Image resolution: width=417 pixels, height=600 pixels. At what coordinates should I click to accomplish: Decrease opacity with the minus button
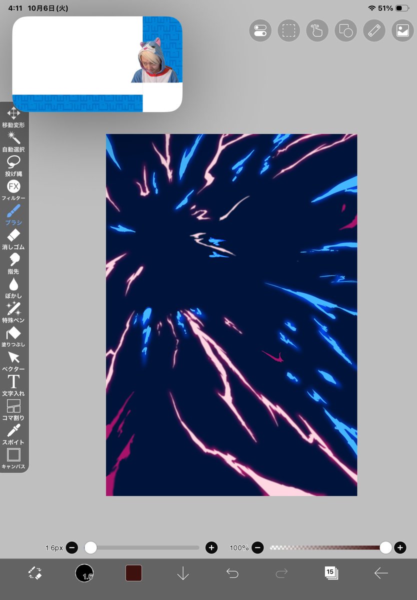(x=257, y=548)
